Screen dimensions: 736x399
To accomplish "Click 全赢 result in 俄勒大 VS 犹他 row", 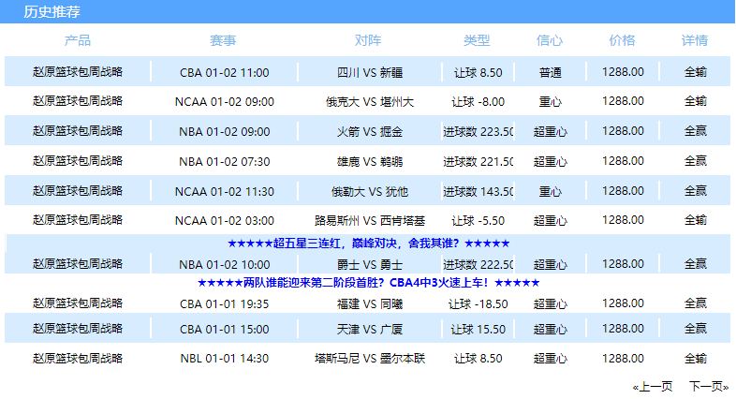I will [x=696, y=191].
